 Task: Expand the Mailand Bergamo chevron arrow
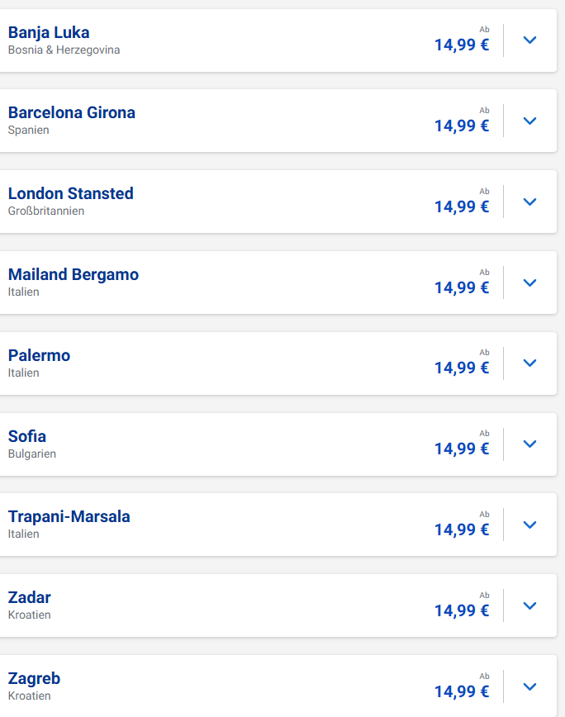(x=529, y=283)
